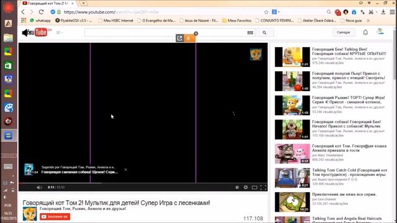Click the channel watermark in the video

(x=256, y=55)
